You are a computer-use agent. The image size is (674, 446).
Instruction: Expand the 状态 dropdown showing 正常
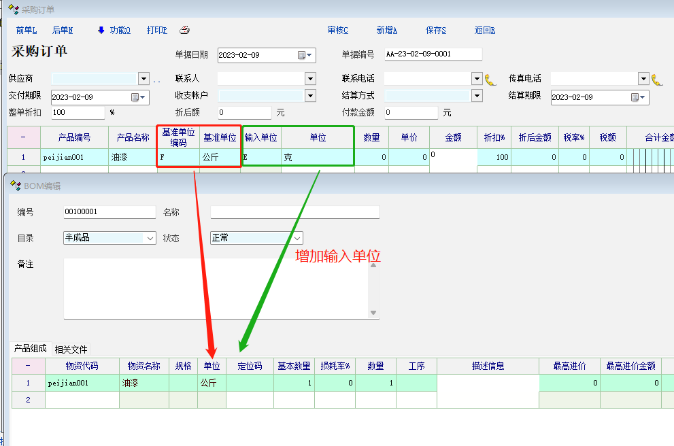coord(297,238)
